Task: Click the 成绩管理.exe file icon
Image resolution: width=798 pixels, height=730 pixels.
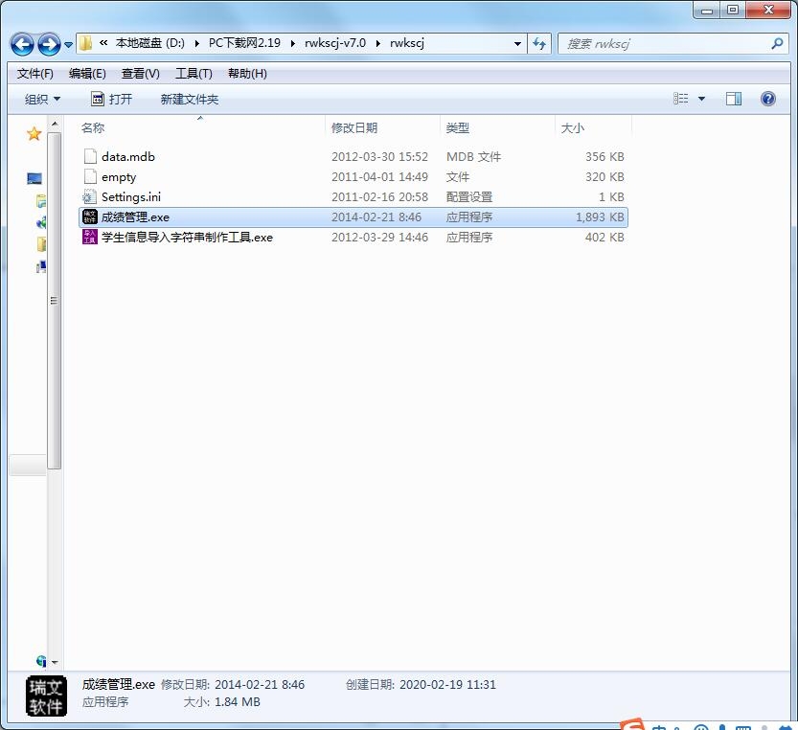Action: tap(90, 217)
